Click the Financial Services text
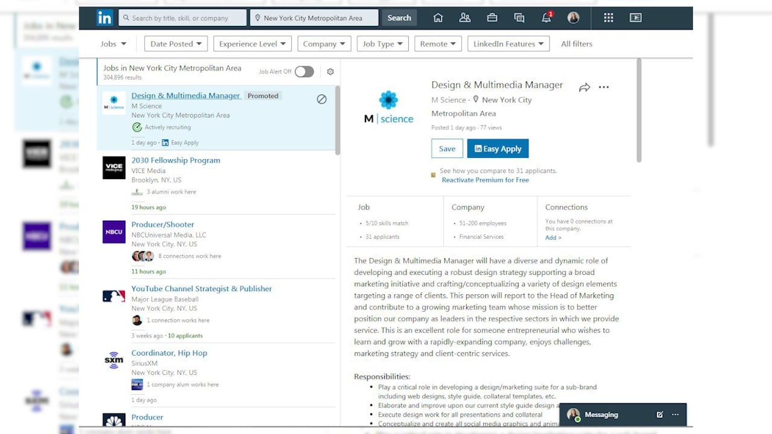The image size is (772, 434). pyautogui.click(x=481, y=237)
